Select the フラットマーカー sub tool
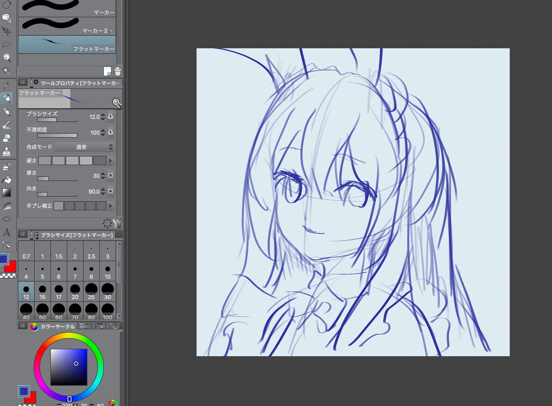Screen dimensions: 552x406 [x=67, y=45]
